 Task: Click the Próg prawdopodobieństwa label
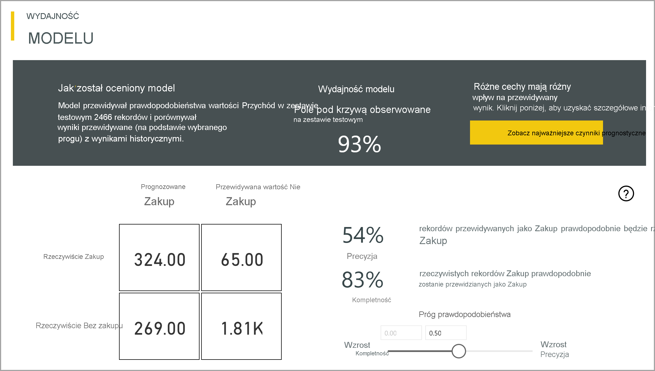pyautogui.click(x=464, y=315)
